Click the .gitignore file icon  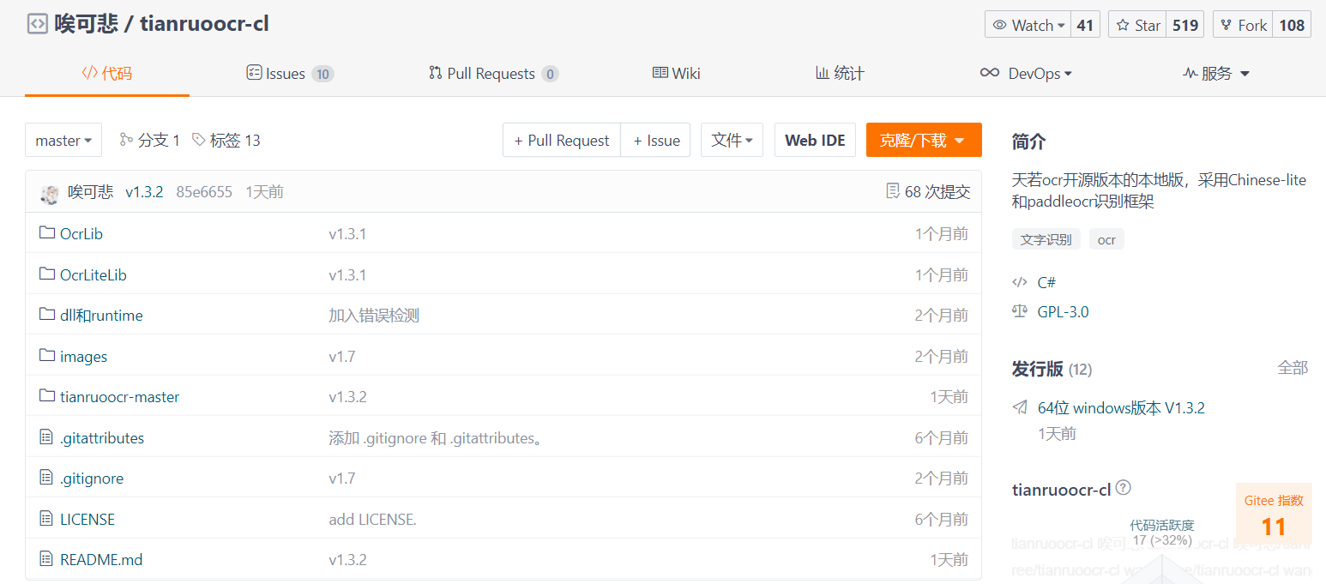(46, 478)
